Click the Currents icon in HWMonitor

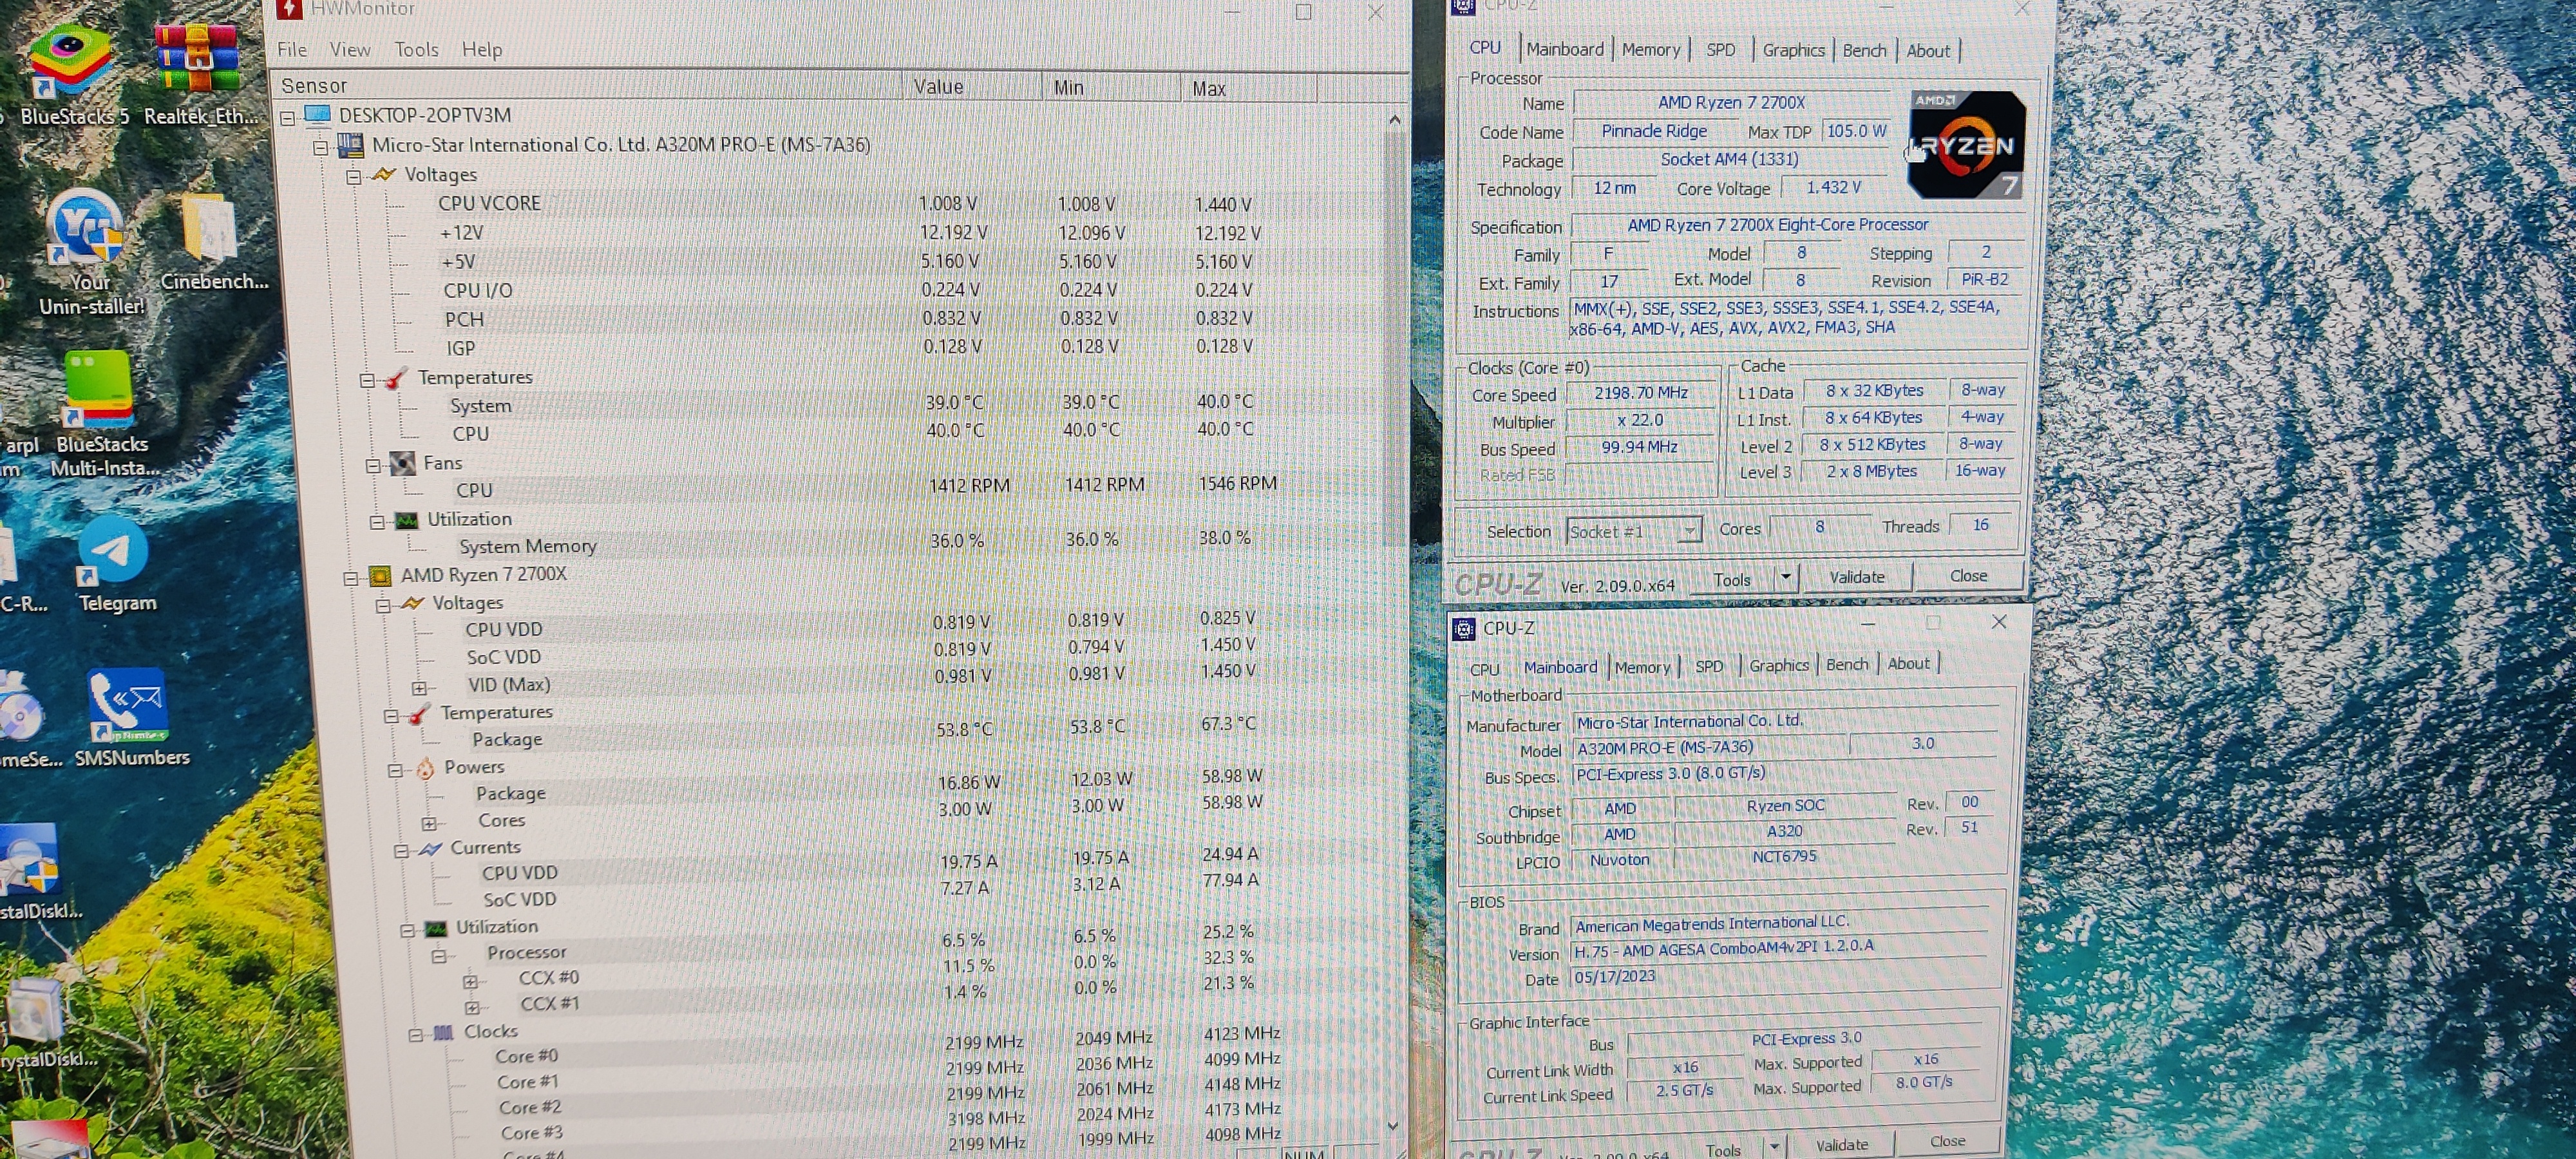click(x=430, y=848)
